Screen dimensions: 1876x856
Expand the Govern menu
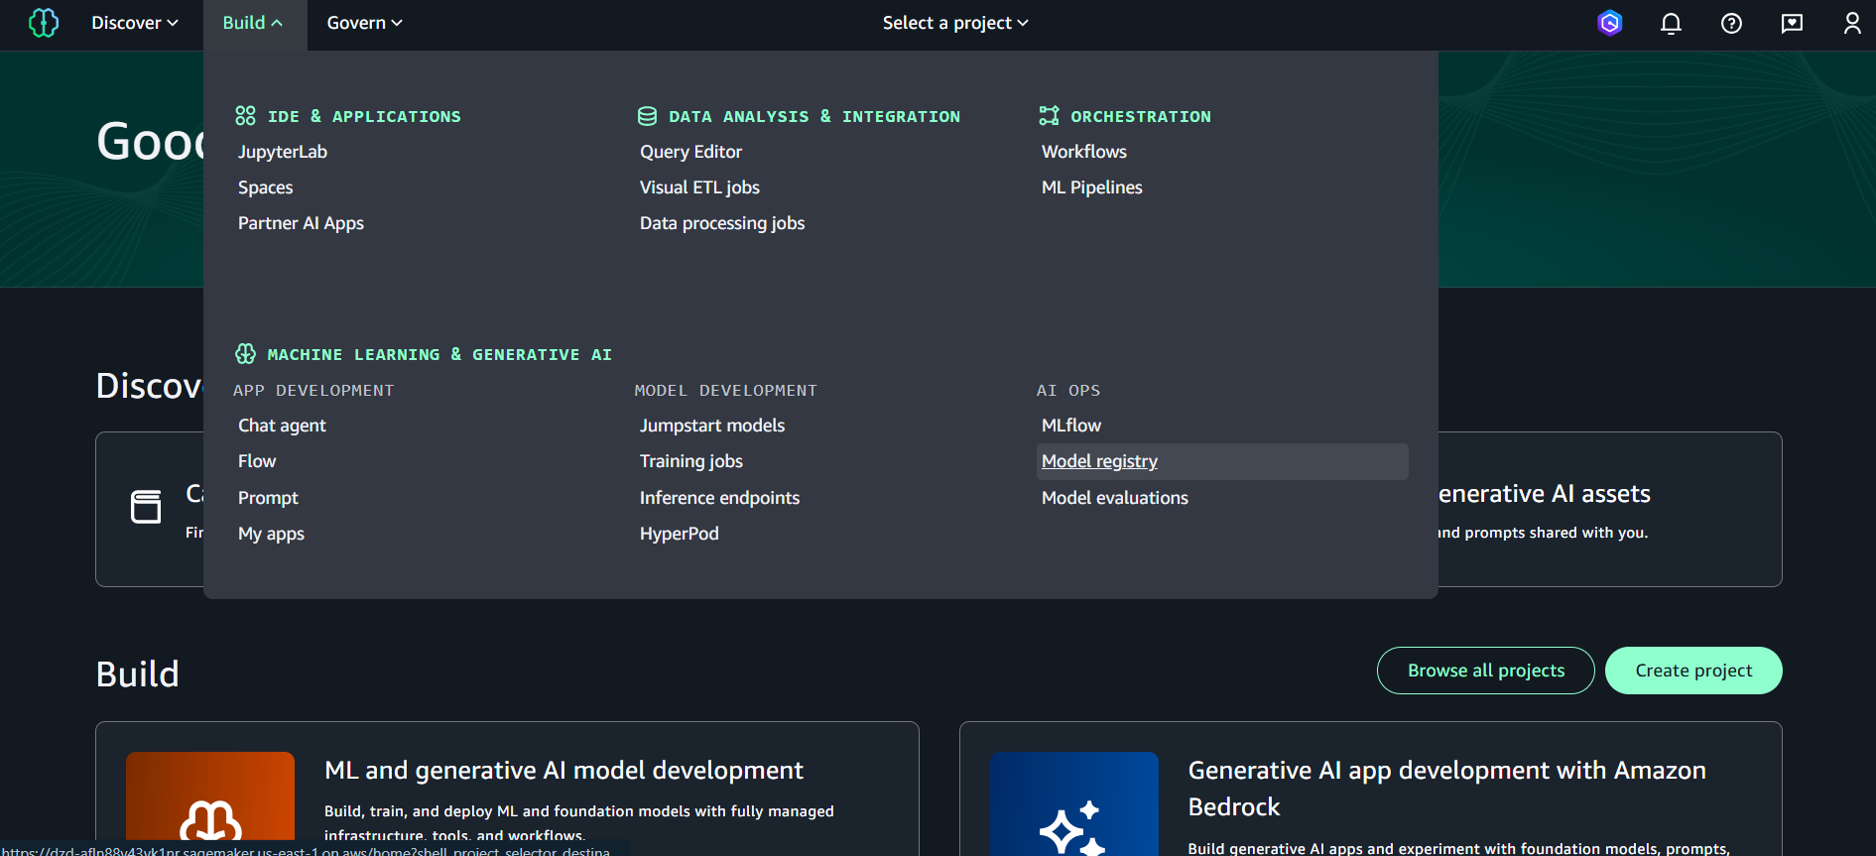[x=364, y=23]
